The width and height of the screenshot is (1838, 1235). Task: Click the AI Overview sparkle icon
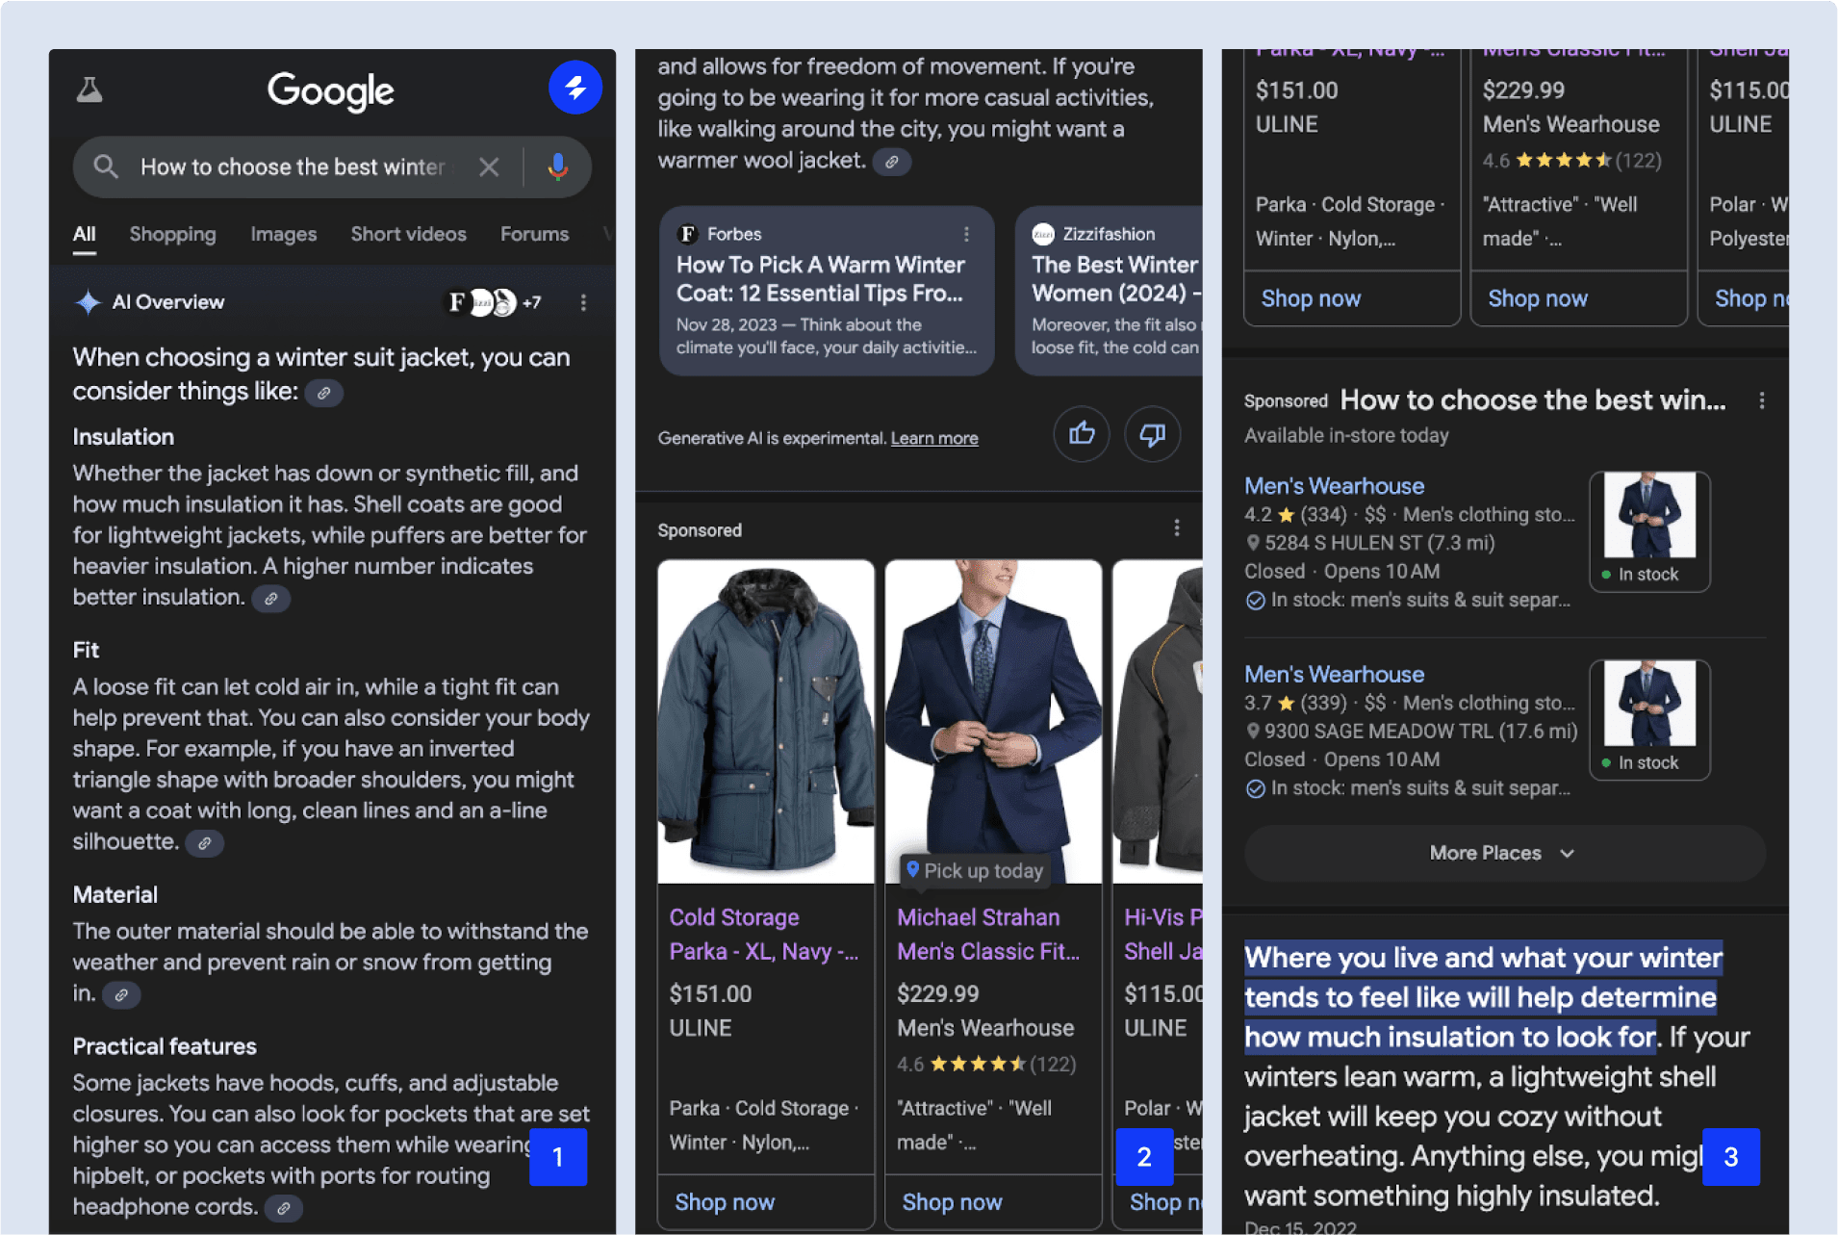[x=89, y=302]
